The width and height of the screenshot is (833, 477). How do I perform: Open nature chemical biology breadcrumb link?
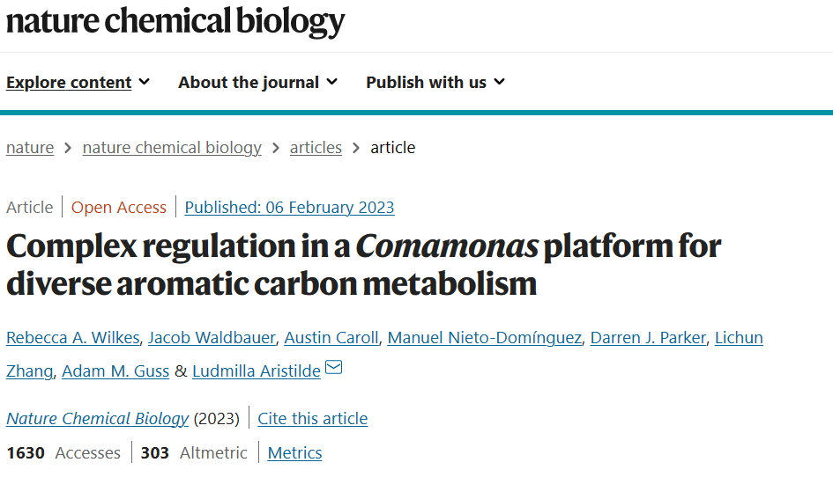[172, 148]
